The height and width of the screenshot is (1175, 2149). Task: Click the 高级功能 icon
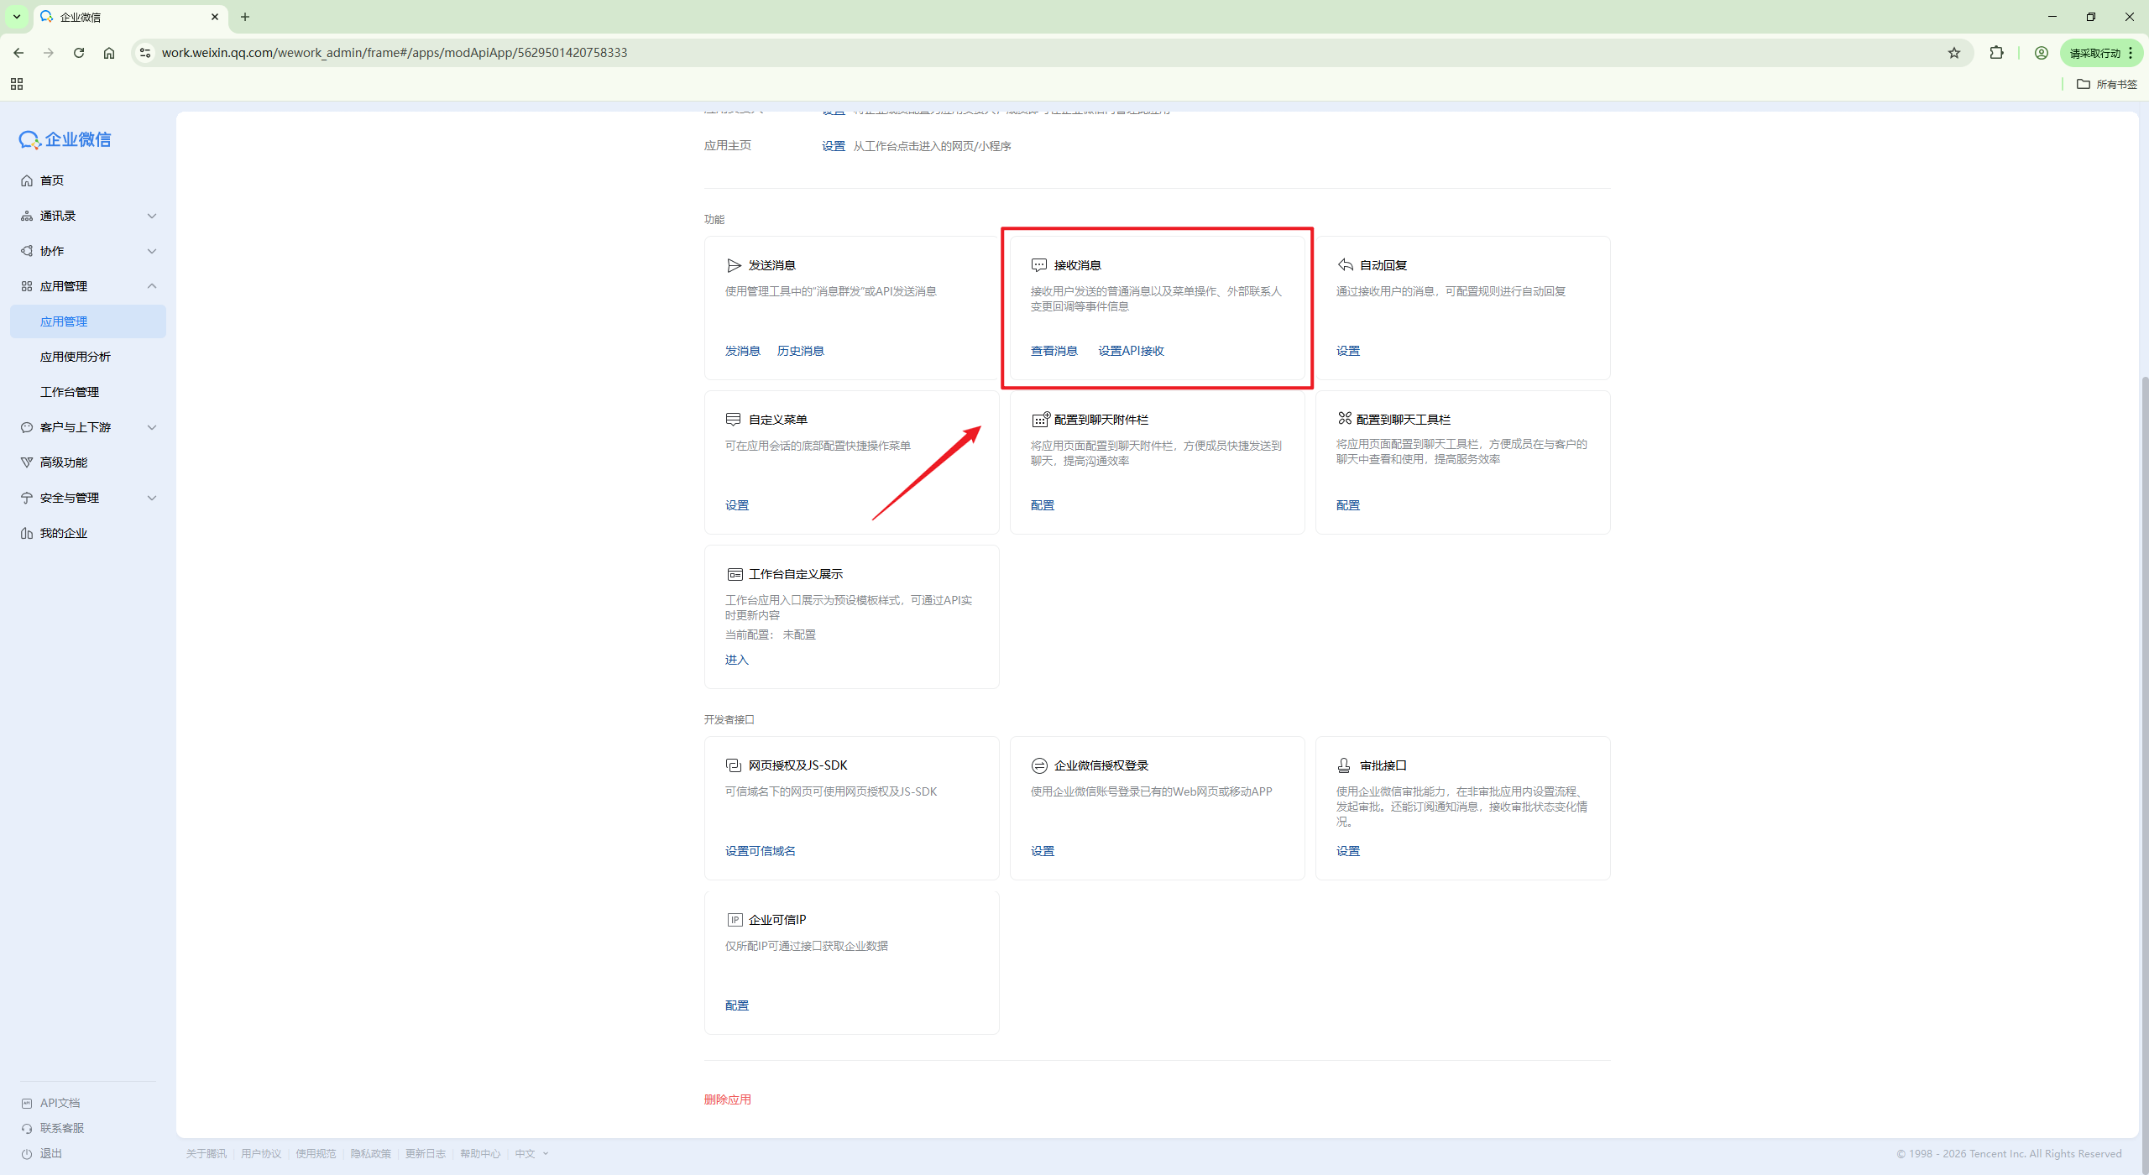coord(27,462)
